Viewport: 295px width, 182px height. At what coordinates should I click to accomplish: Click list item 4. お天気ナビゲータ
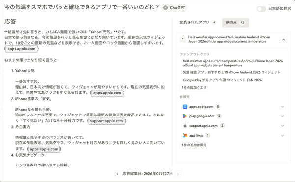[x=28, y=155]
